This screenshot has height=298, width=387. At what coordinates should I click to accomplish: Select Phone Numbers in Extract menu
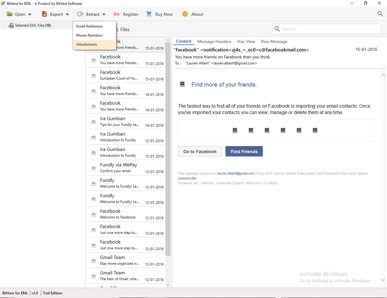point(89,35)
